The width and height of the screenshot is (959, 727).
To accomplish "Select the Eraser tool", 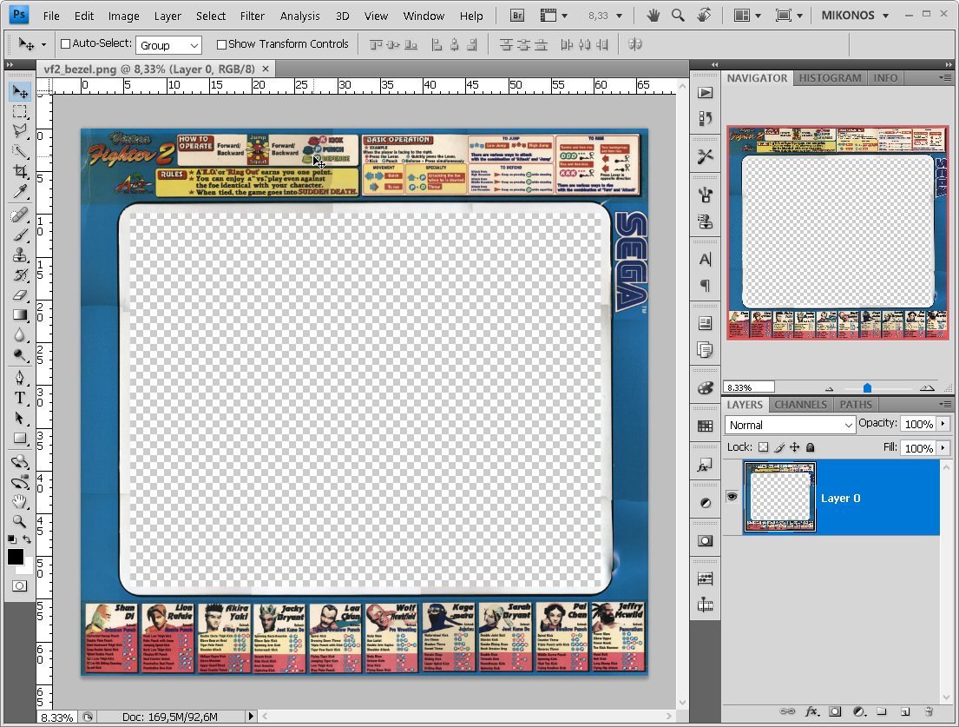I will point(20,295).
